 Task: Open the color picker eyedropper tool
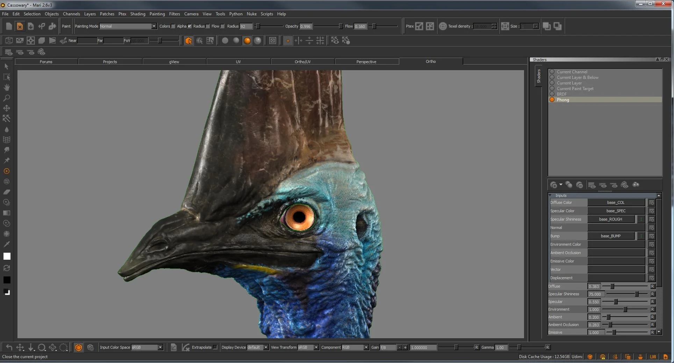pyautogui.click(x=7, y=244)
